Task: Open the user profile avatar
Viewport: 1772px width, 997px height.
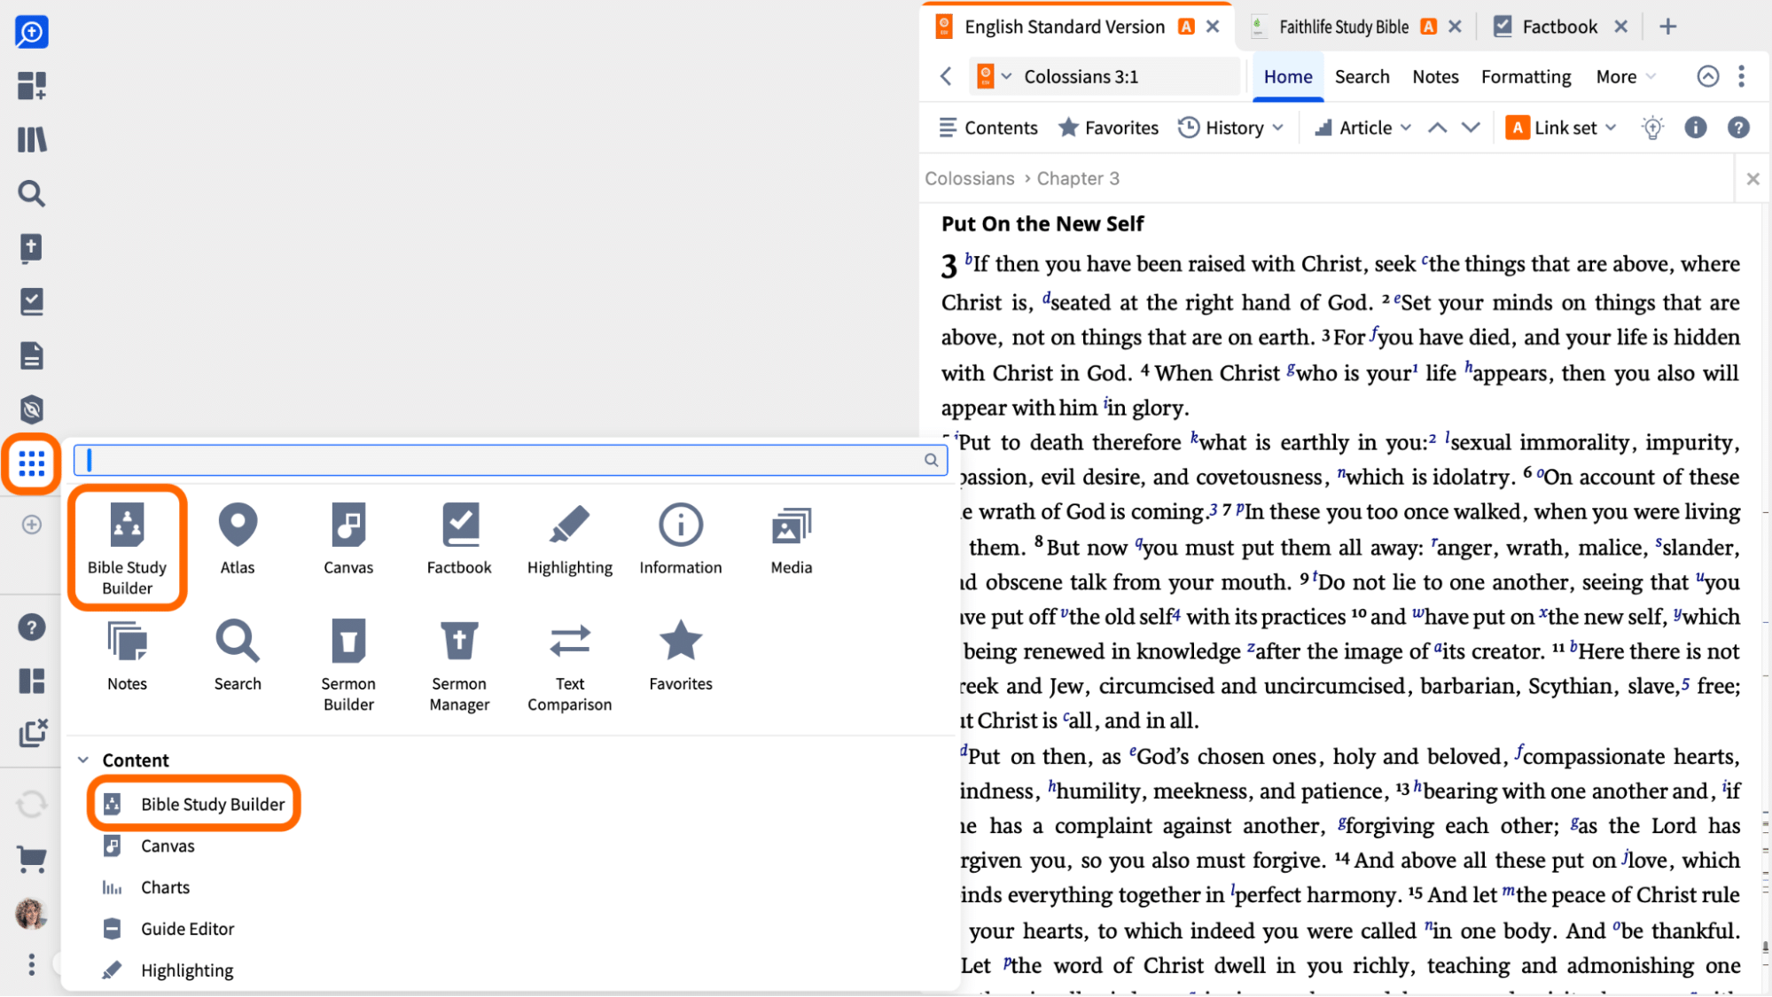Action: [31, 914]
